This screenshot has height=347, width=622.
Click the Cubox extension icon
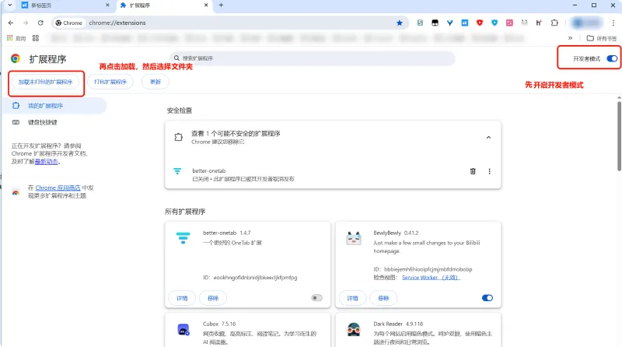pos(183,330)
